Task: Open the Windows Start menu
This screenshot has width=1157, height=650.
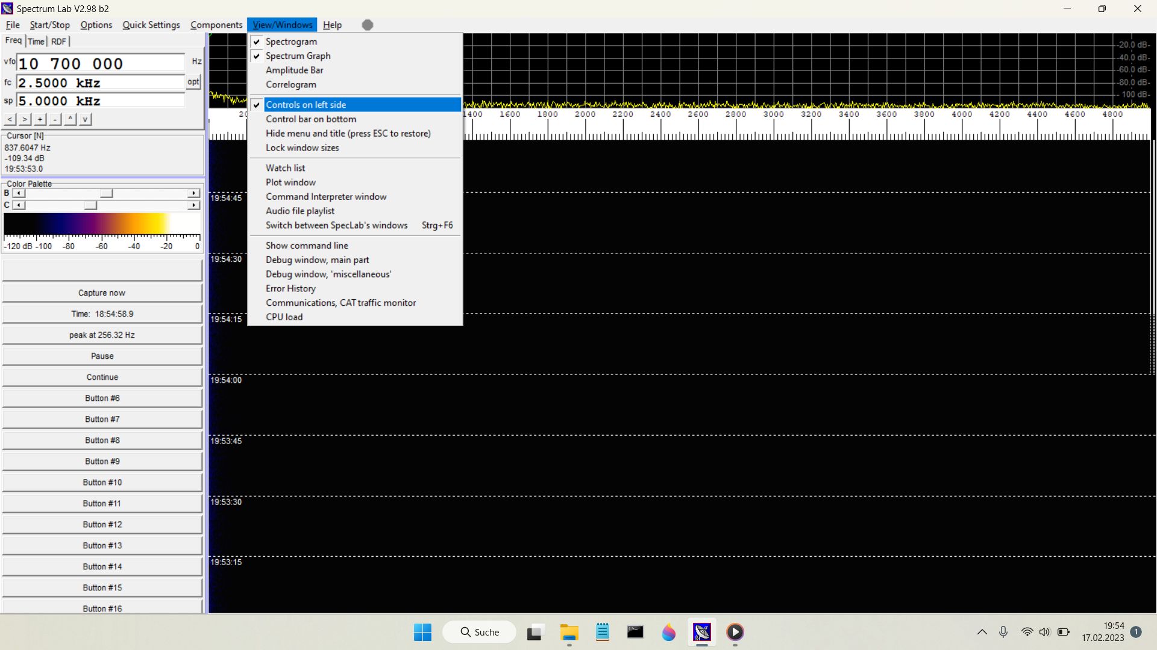Action: click(422, 632)
